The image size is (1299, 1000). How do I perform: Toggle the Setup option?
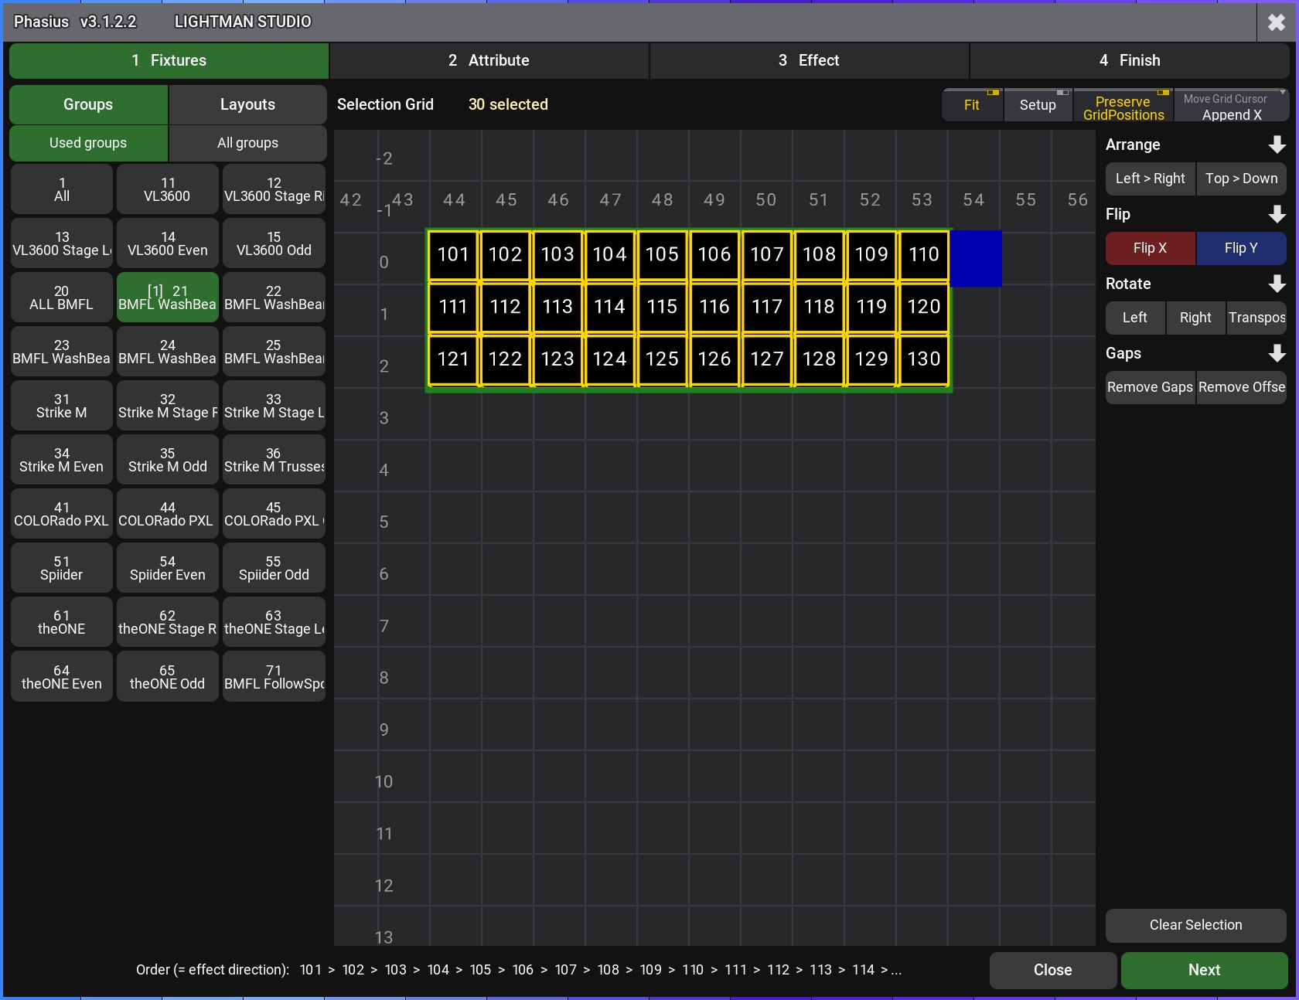1038,105
